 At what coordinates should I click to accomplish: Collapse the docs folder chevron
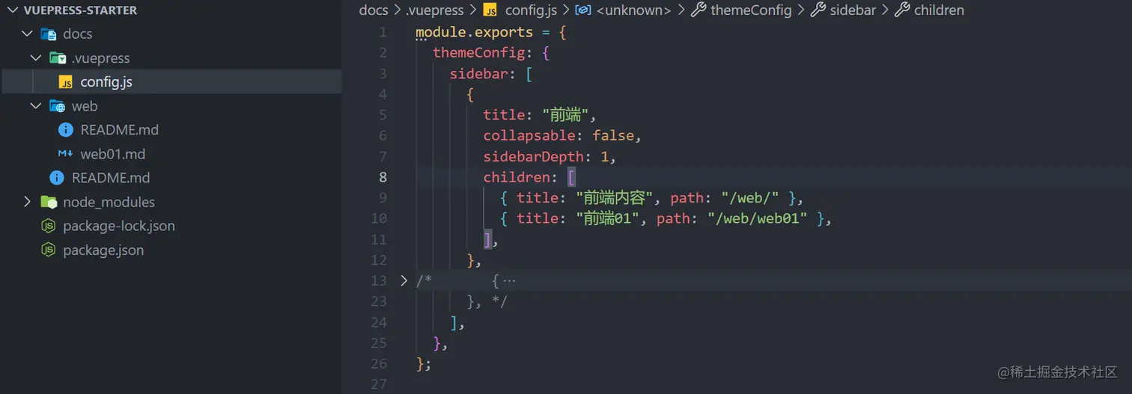28,34
